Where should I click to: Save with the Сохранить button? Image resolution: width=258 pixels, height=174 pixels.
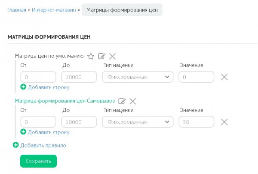click(39, 161)
